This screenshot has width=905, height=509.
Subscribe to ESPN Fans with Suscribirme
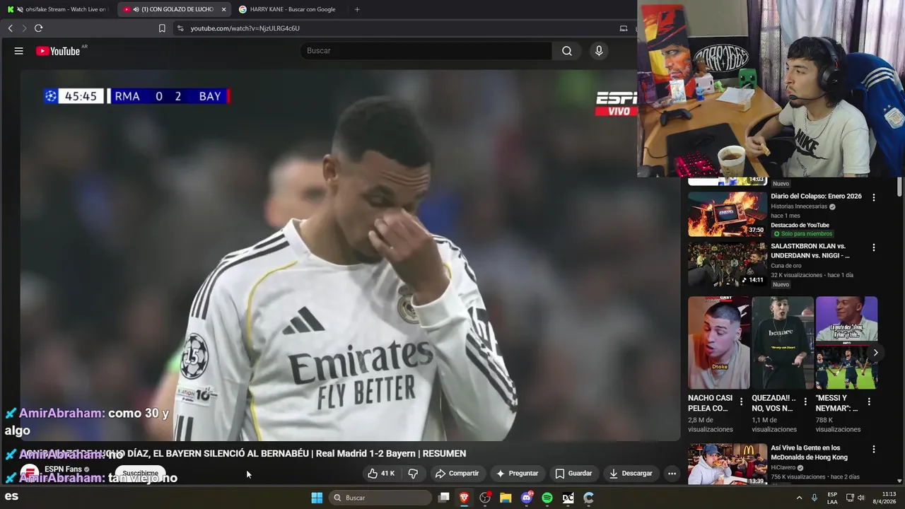click(141, 474)
